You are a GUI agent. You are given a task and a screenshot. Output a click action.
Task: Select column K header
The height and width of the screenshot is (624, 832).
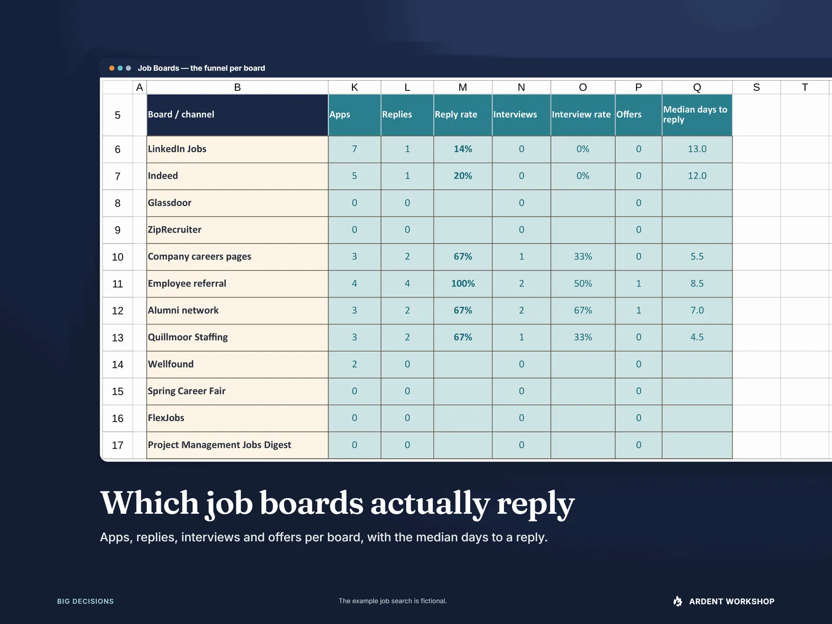355,87
